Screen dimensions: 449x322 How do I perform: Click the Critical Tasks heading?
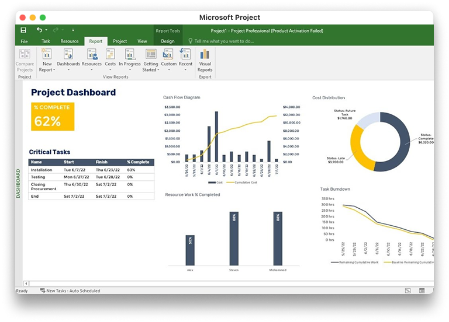pyautogui.click(x=50, y=152)
